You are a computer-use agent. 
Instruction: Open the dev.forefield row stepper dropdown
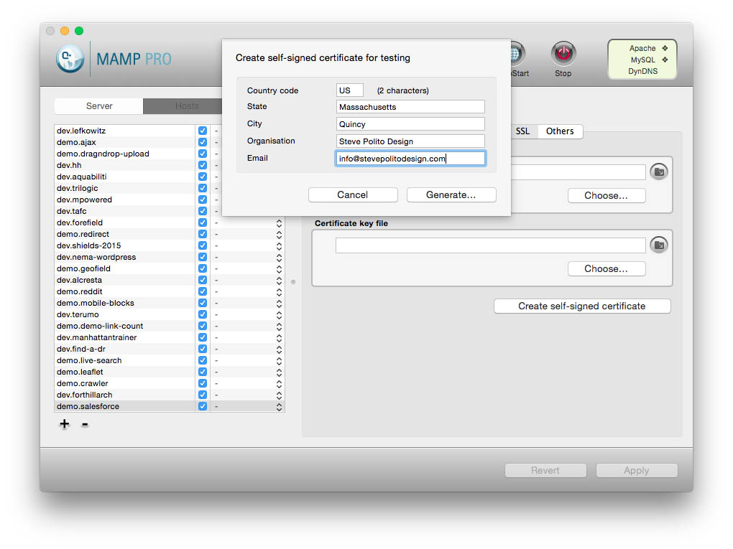point(279,222)
